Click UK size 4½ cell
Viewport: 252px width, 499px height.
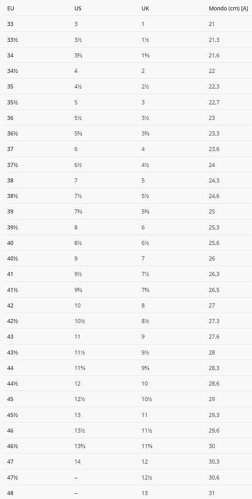coord(145,165)
